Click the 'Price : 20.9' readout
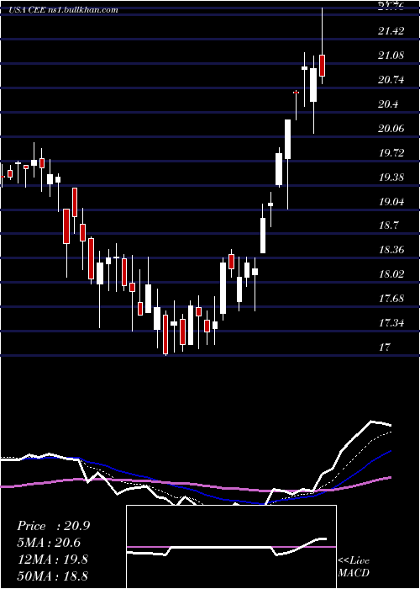 (53, 526)
